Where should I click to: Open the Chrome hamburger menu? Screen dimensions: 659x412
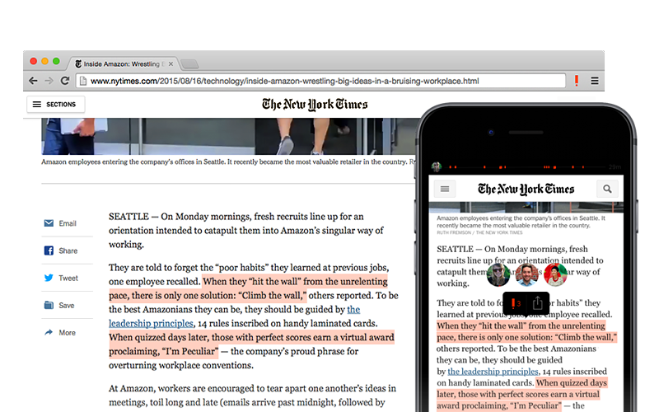tap(594, 80)
